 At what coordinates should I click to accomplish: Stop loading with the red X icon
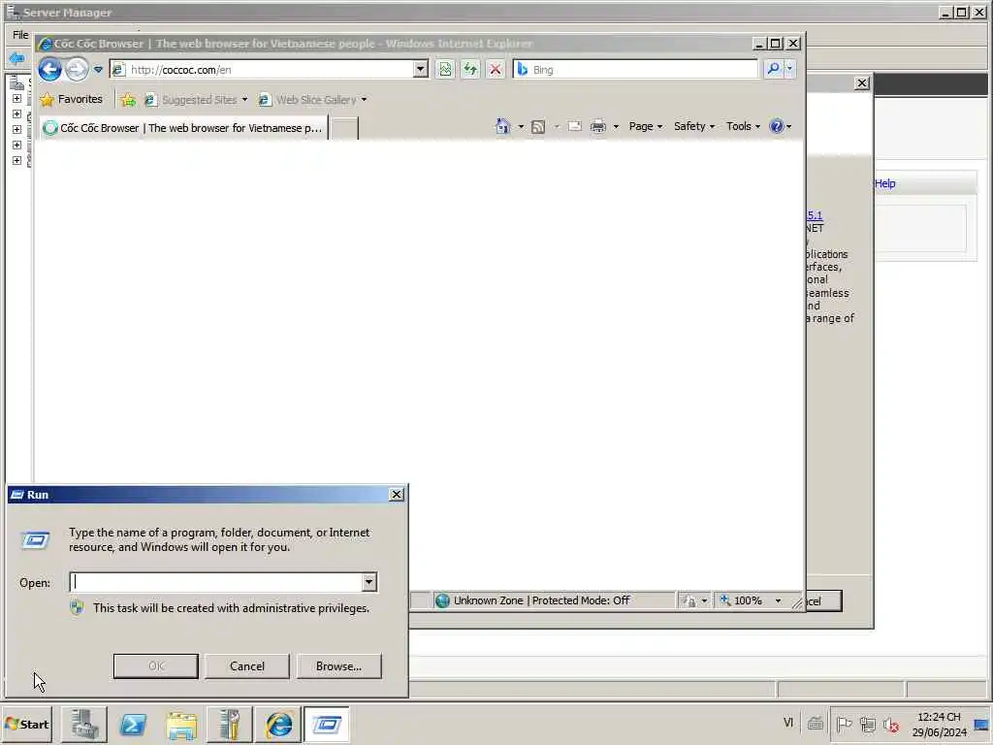point(496,69)
